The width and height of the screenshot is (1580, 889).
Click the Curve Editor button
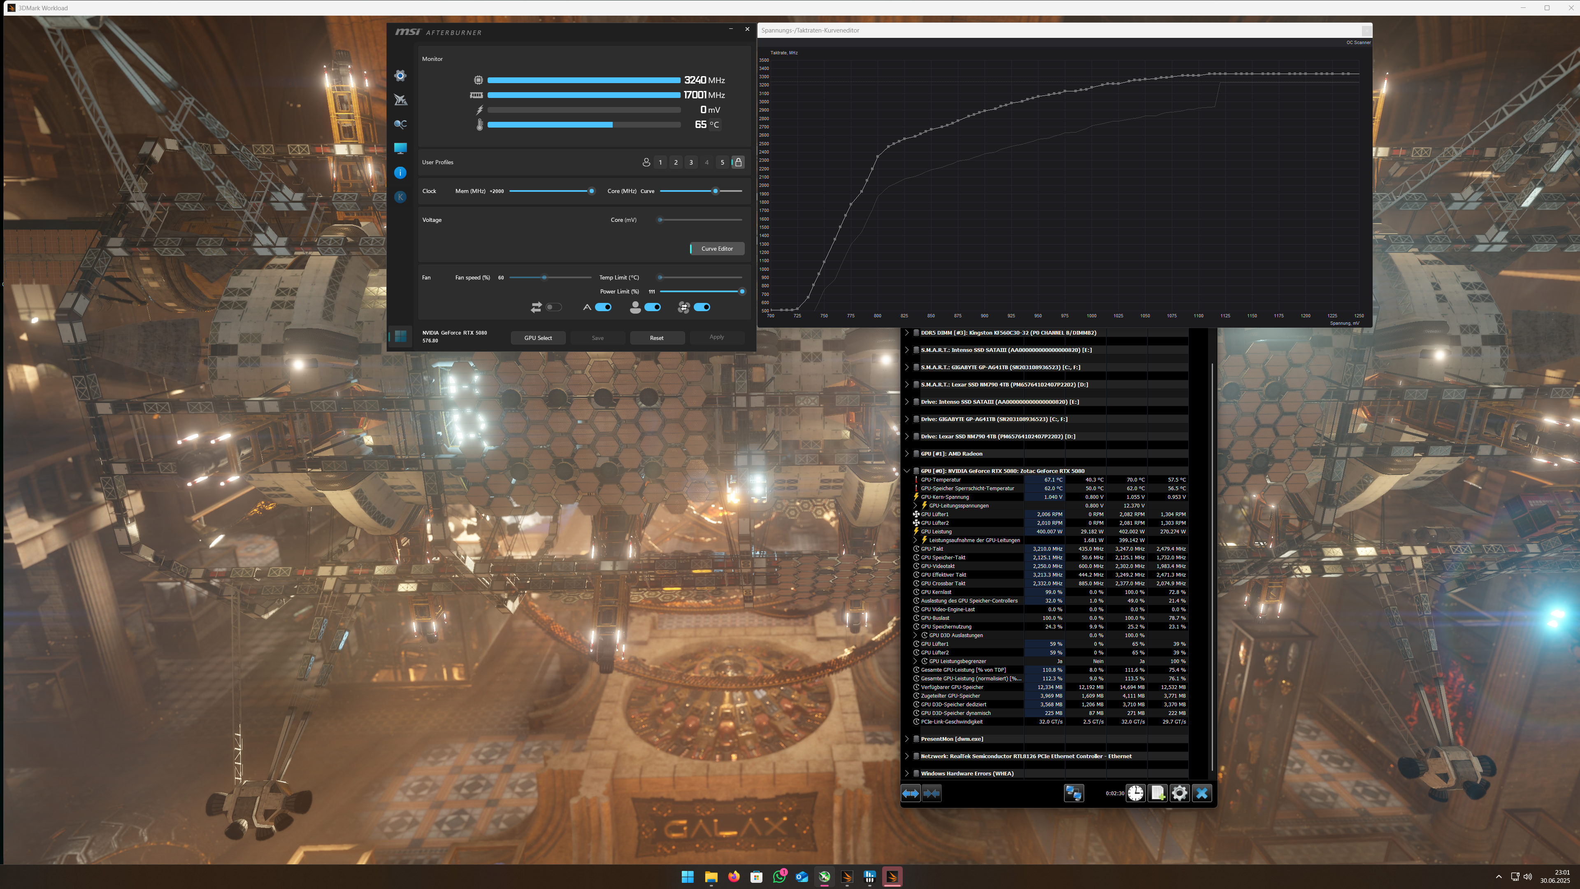(717, 249)
